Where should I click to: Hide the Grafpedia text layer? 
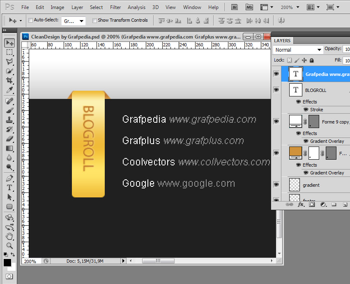pyautogui.click(x=276, y=74)
